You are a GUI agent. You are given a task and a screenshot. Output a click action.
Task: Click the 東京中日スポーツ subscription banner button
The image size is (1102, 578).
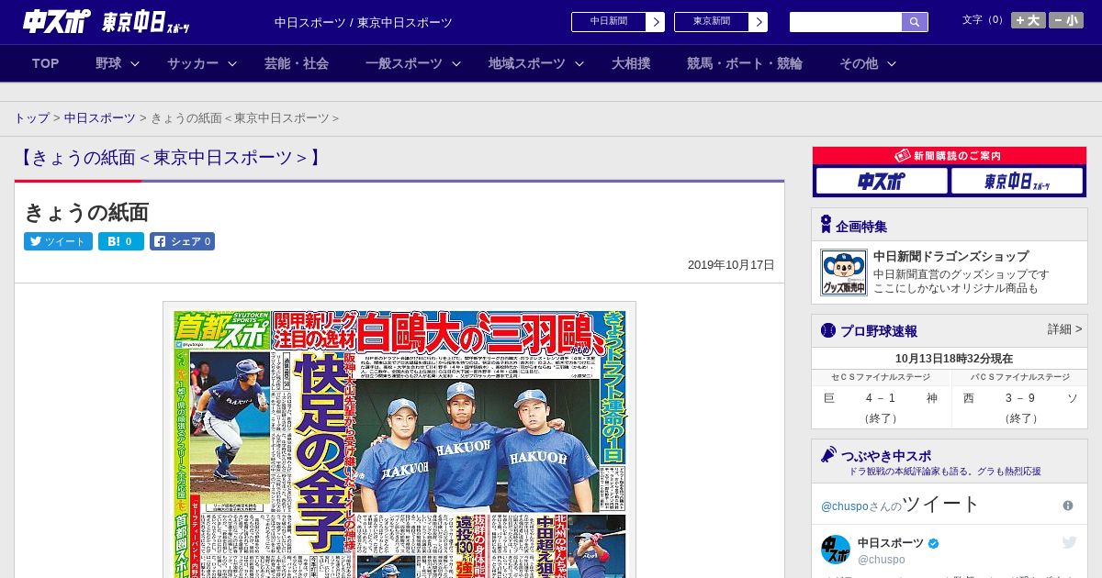point(1017,182)
